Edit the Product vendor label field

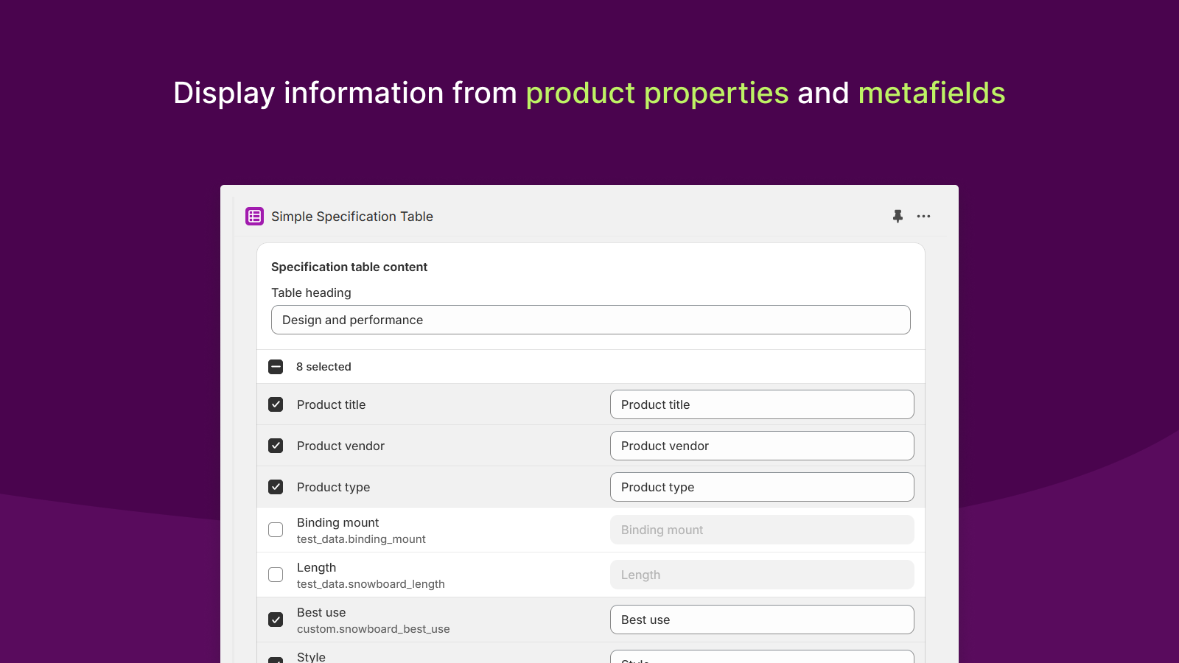point(762,446)
